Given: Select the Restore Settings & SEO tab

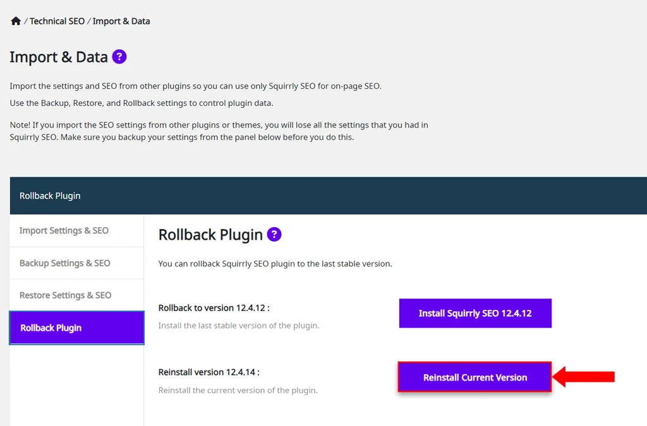Looking at the screenshot, I should (x=65, y=295).
